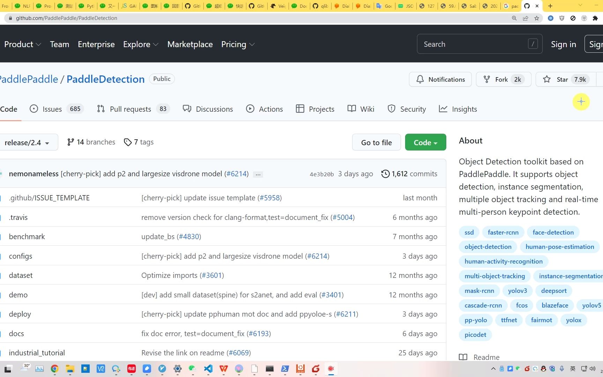Click the Team link in header
The width and height of the screenshot is (603, 377).
[60, 44]
